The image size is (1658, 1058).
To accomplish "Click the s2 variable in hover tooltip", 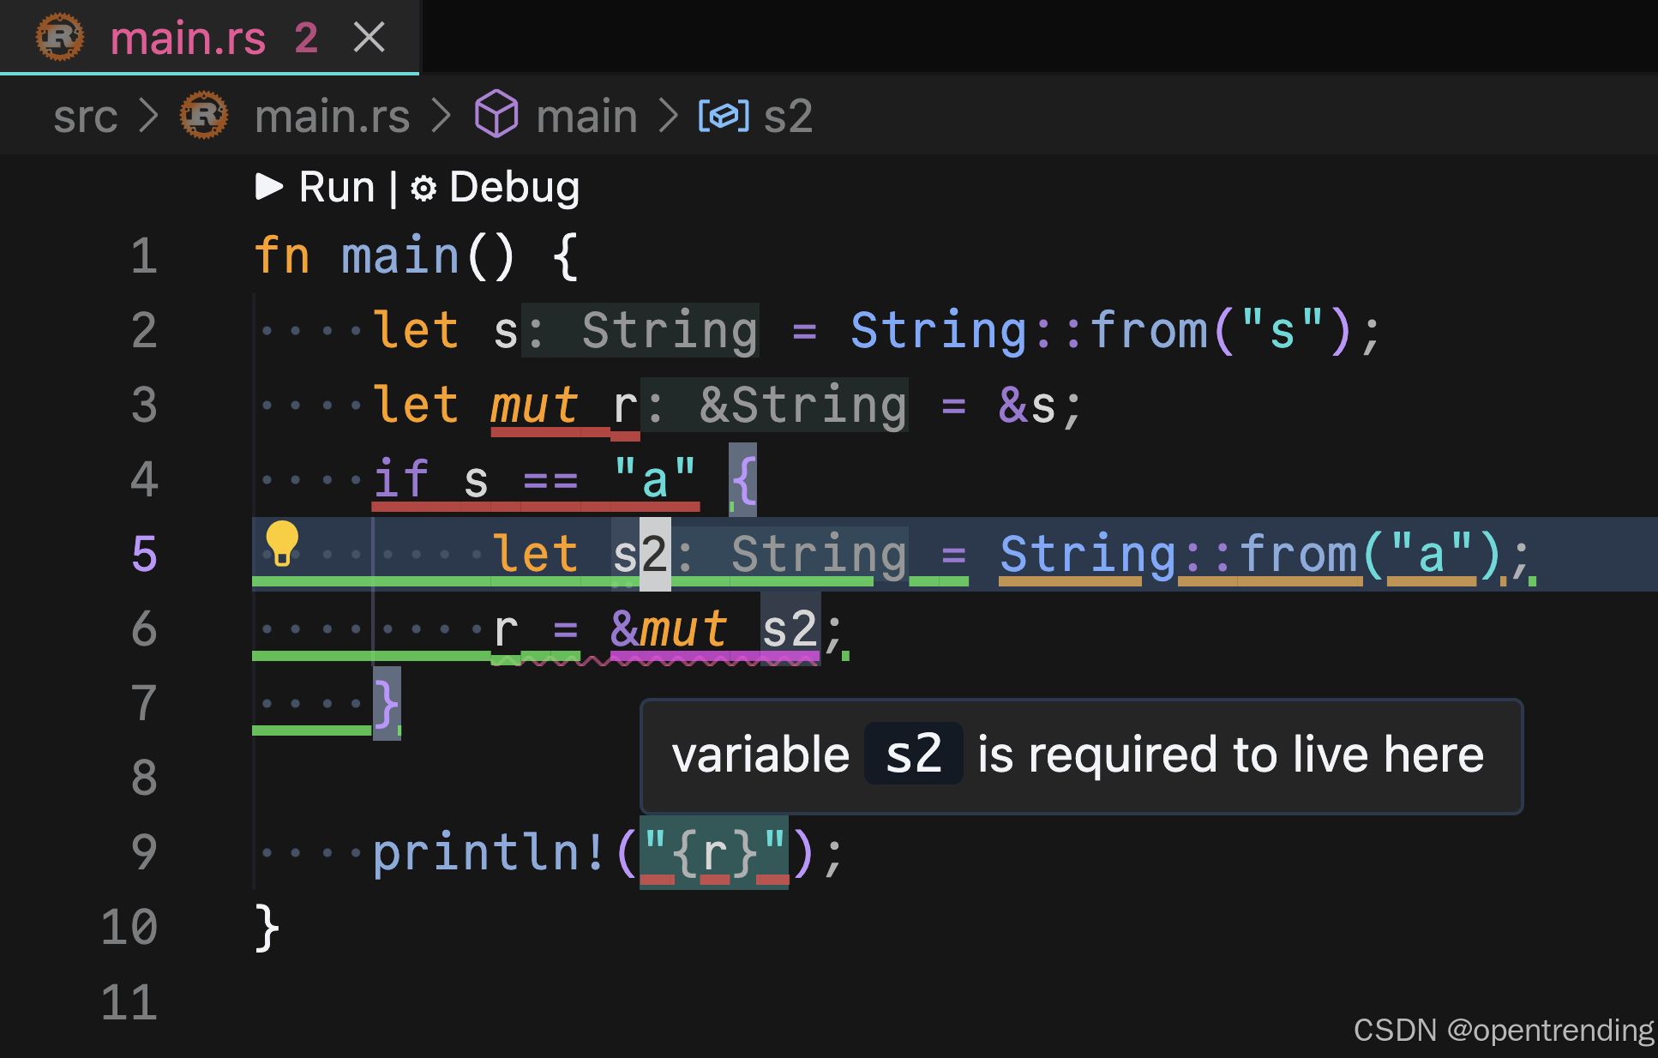I will pyautogui.click(x=913, y=754).
